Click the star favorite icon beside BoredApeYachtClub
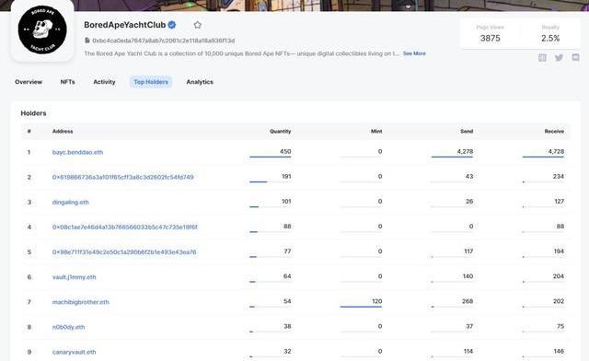Image resolution: width=589 pixels, height=361 pixels. (x=198, y=25)
